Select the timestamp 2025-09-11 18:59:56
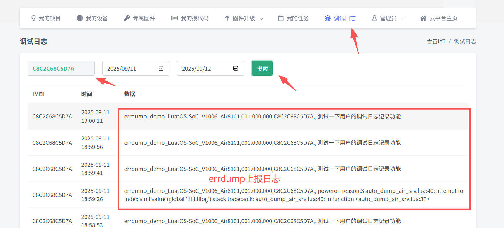 96,143
